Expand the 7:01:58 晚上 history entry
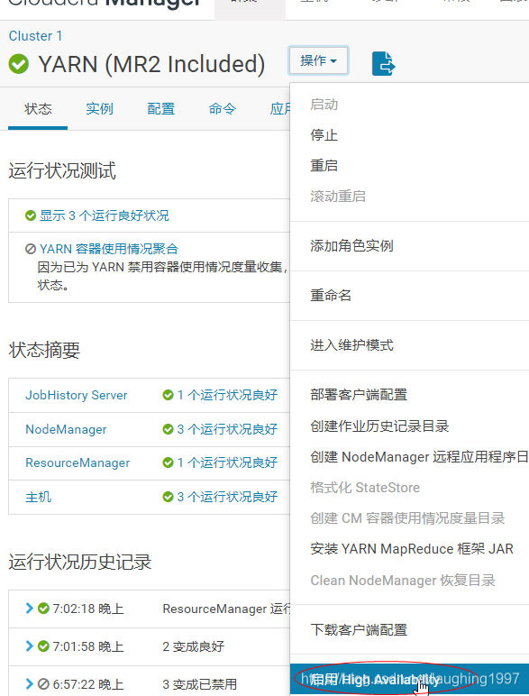Screen dimensions: 529x696 [x=30, y=646]
